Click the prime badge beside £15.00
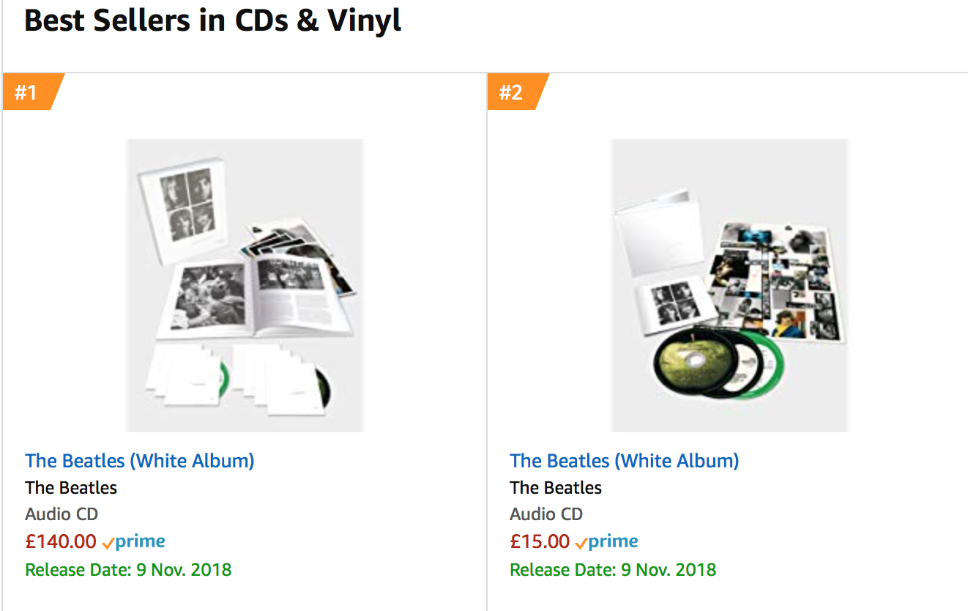Viewport: 968px width, 611px height. click(607, 542)
